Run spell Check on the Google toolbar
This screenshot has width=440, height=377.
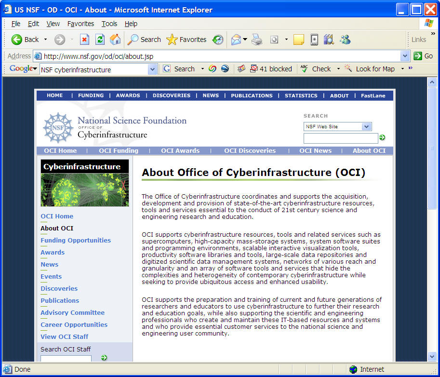tap(316, 69)
